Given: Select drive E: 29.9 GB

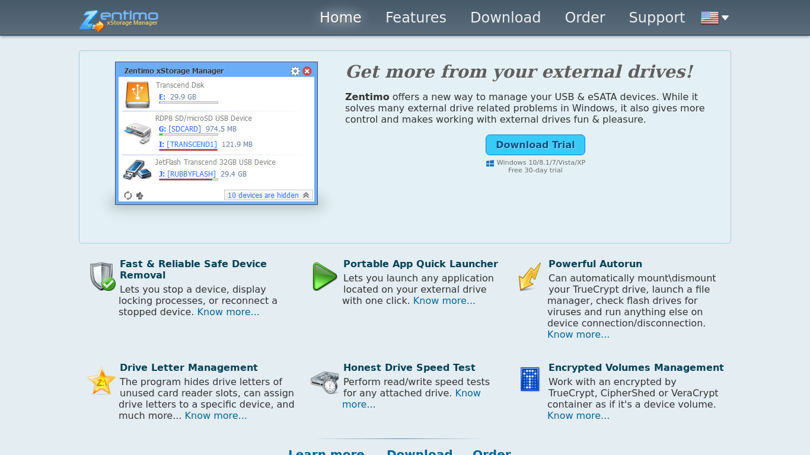Looking at the screenshot, I should pyautogui.click(x=177, y=97).
